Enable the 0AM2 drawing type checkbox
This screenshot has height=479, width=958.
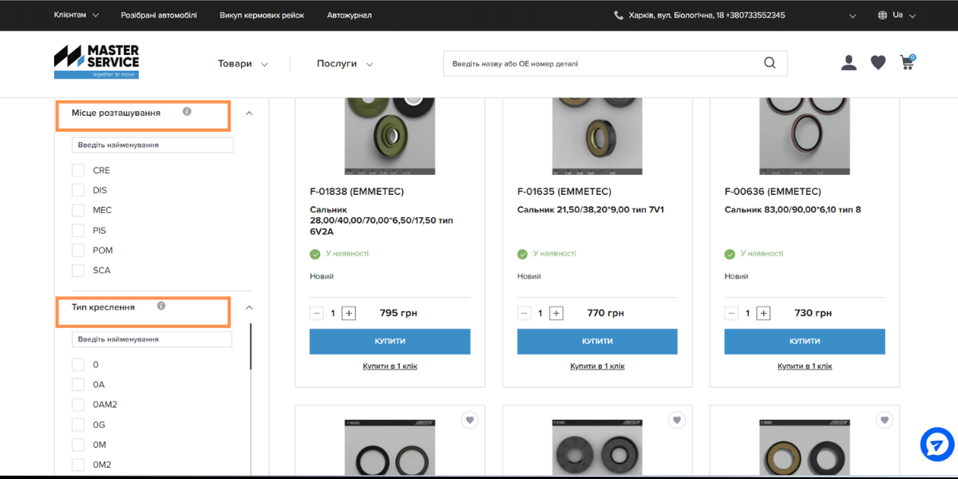78,405
